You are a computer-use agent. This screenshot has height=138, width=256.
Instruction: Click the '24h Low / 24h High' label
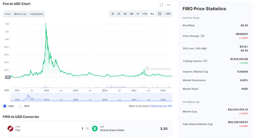(x=195, y=48)
